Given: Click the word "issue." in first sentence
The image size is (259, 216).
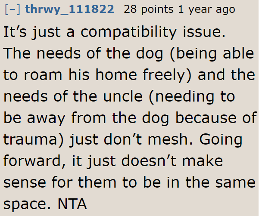Looking at the screenshot, I should pos(204,32).
